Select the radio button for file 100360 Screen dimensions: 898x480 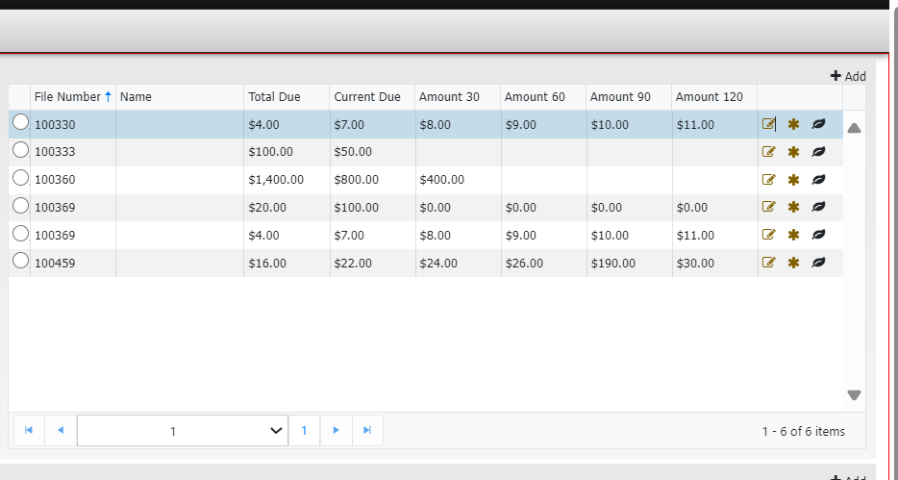(20, 178)
